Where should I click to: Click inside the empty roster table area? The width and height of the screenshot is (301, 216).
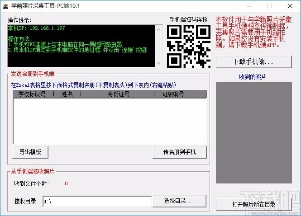tap(109, 120)
